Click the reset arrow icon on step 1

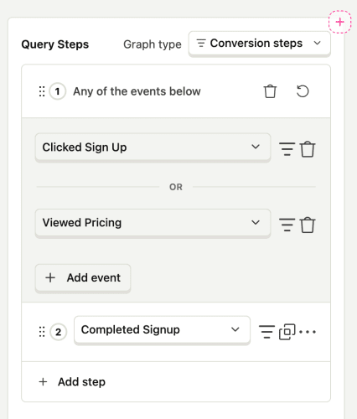pos(303,91)
